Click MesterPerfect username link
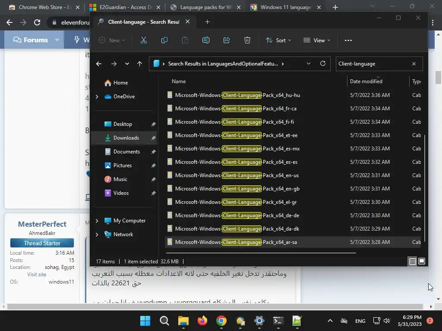The width and height of the screenshot is (442, 331). coord(42,224)
